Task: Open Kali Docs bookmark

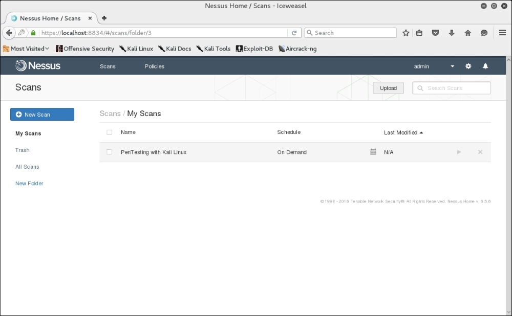Action: [x=175, y=49]
